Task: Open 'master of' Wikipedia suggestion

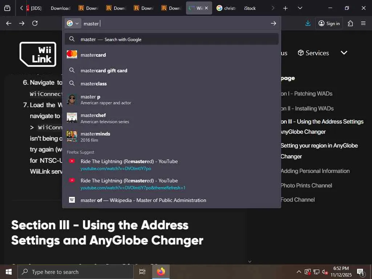Action: tap(171, 200)
